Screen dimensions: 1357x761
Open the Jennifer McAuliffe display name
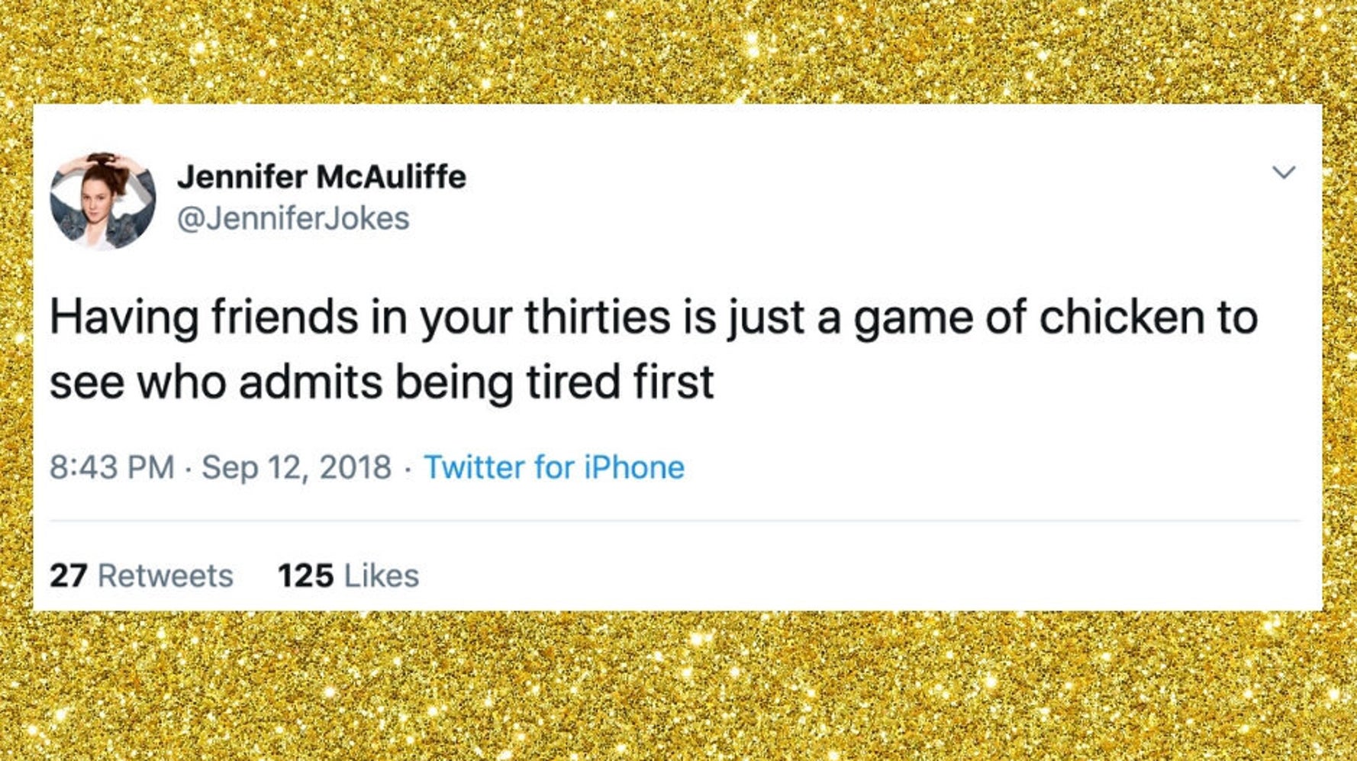[x=321, y=177]
